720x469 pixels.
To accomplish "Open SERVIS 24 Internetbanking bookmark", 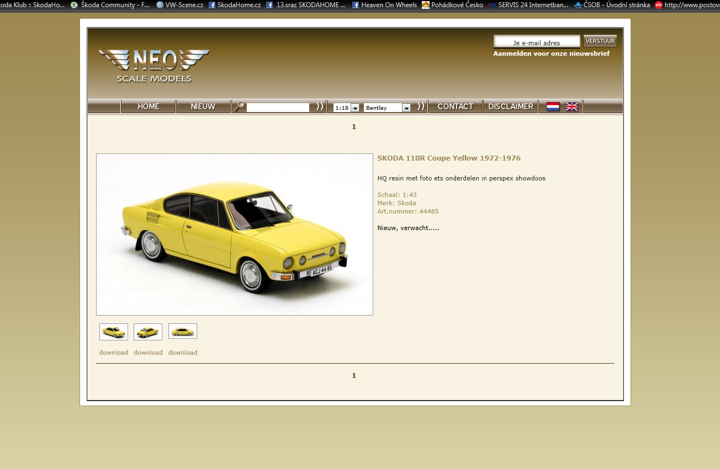I will [x=528, y=5].
